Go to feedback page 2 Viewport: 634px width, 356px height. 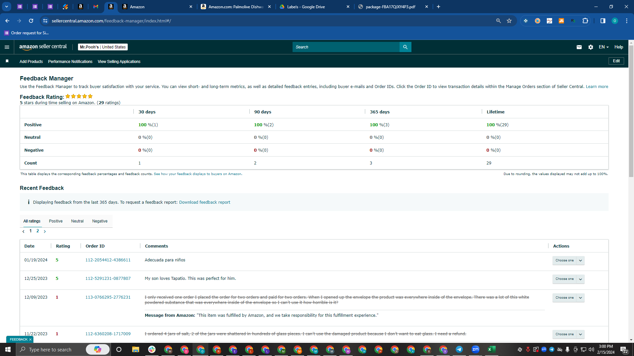pos(38,231)
